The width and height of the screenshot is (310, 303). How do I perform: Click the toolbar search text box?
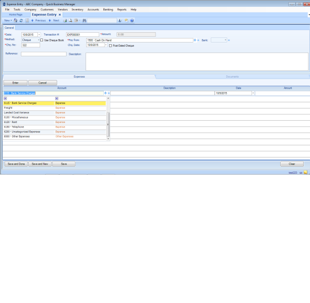102,20
